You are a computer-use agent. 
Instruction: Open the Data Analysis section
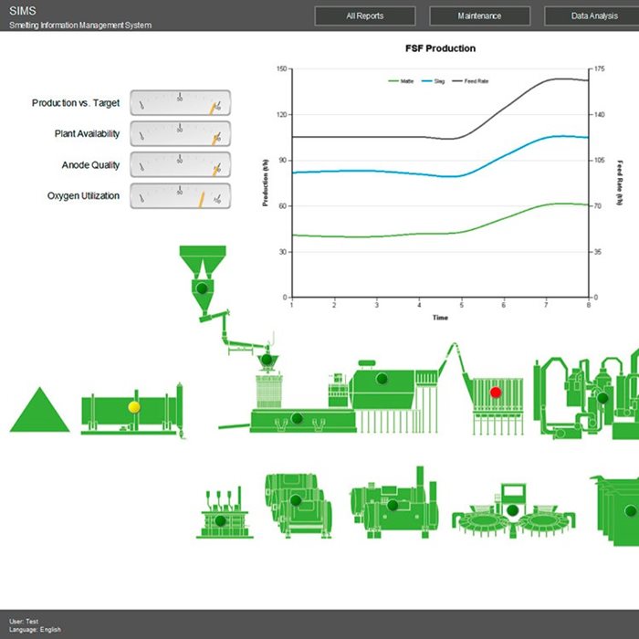pyautogui.click(x=592, y=16)
